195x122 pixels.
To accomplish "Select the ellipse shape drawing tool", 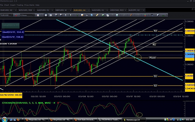I will (138, 15).
